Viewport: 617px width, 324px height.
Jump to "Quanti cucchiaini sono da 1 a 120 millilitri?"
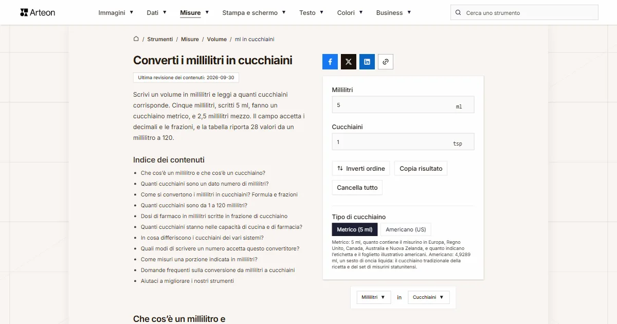point(194,205)
